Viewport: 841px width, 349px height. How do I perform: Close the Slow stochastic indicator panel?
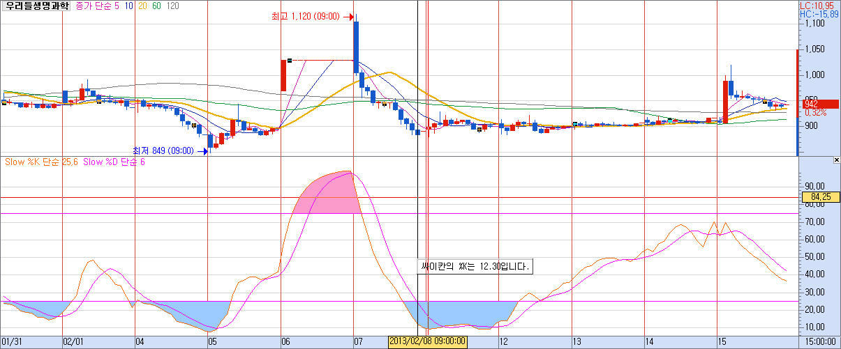(836, 160)
